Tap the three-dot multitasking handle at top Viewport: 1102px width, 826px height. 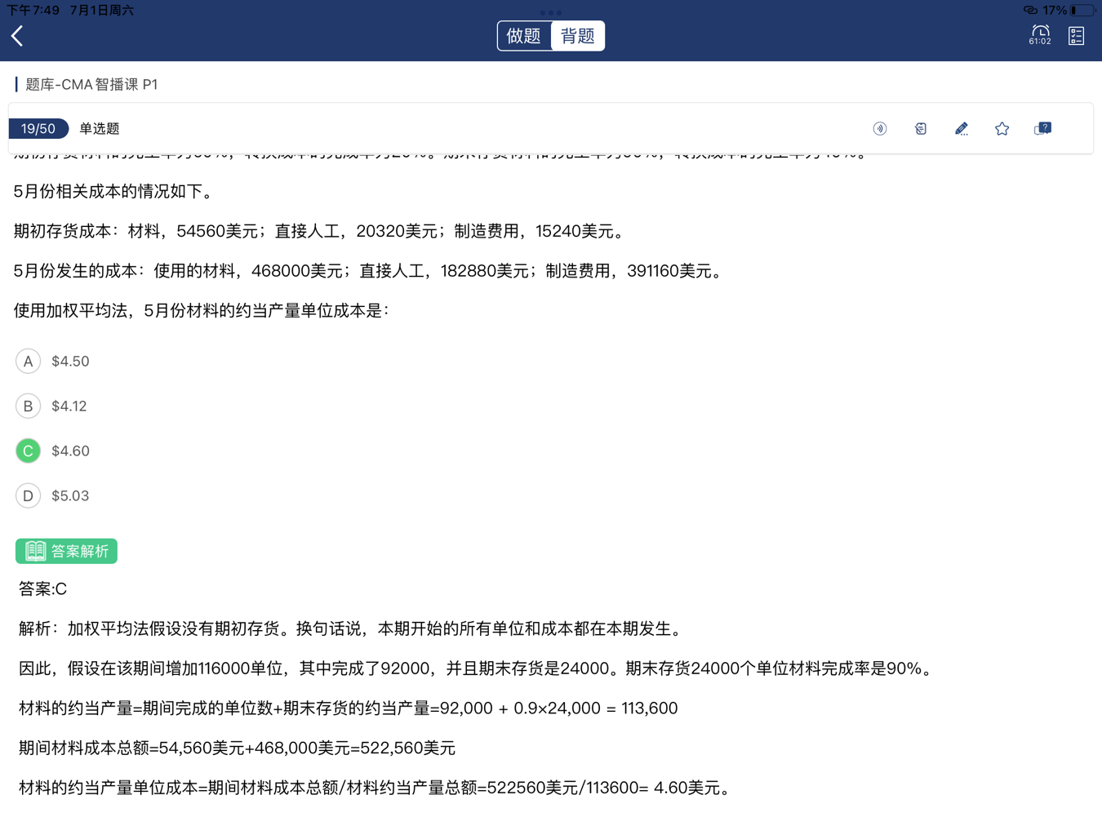pyautogui.click(x=551, y=12)
